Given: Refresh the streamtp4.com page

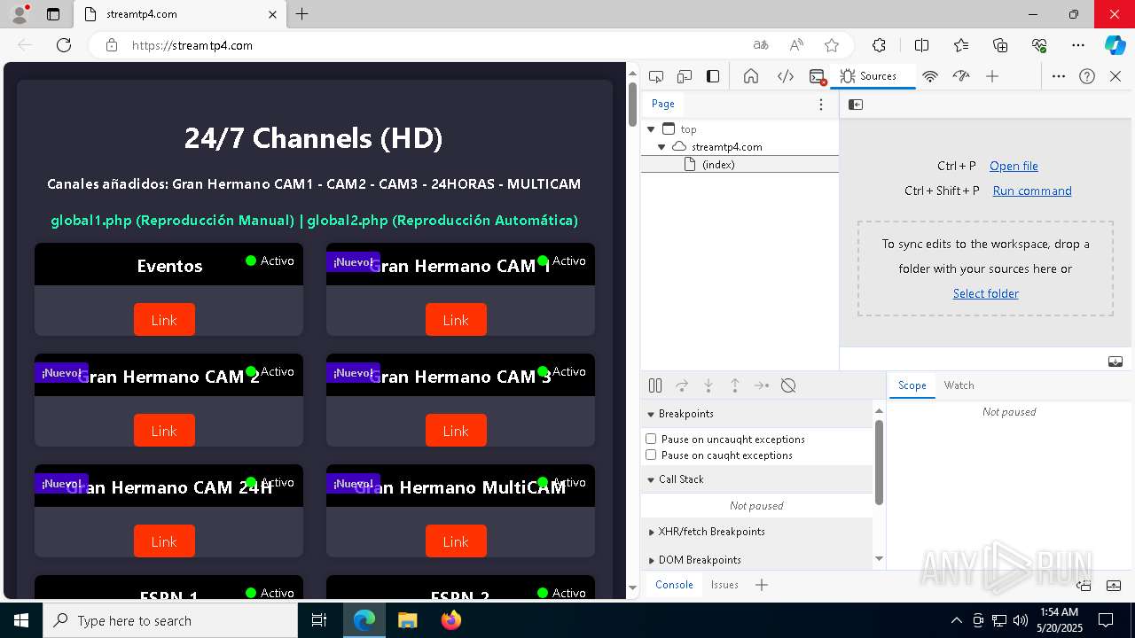Looking at the screenshot, I should (x=64, y=45).
